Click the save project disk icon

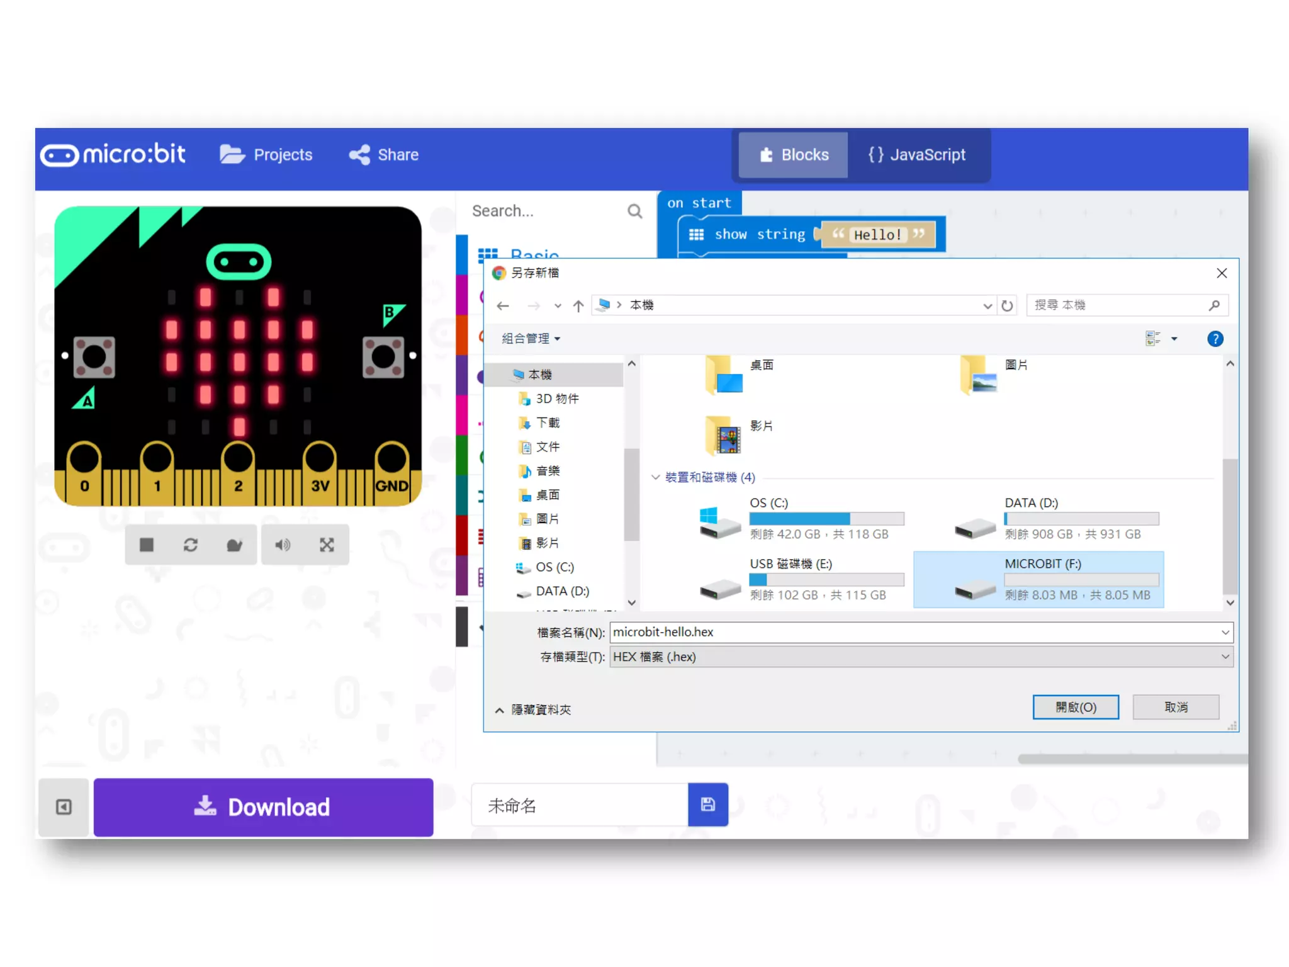(708, 805)
